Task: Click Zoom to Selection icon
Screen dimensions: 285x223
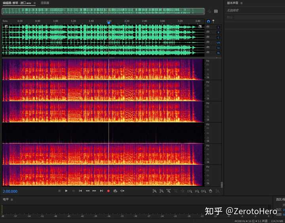Action: tap(203, 191)
